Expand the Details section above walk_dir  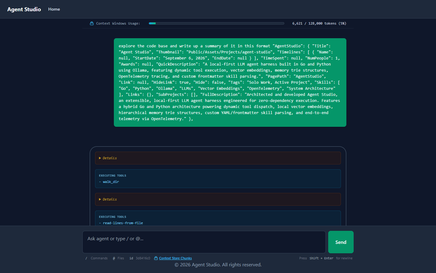pos(218,158)
